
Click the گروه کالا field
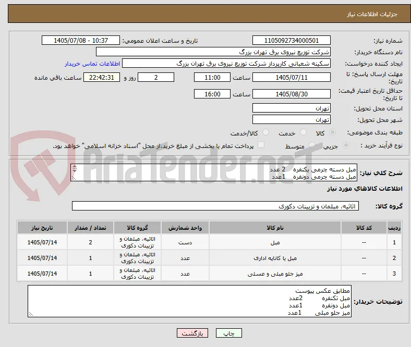(215, 206)
